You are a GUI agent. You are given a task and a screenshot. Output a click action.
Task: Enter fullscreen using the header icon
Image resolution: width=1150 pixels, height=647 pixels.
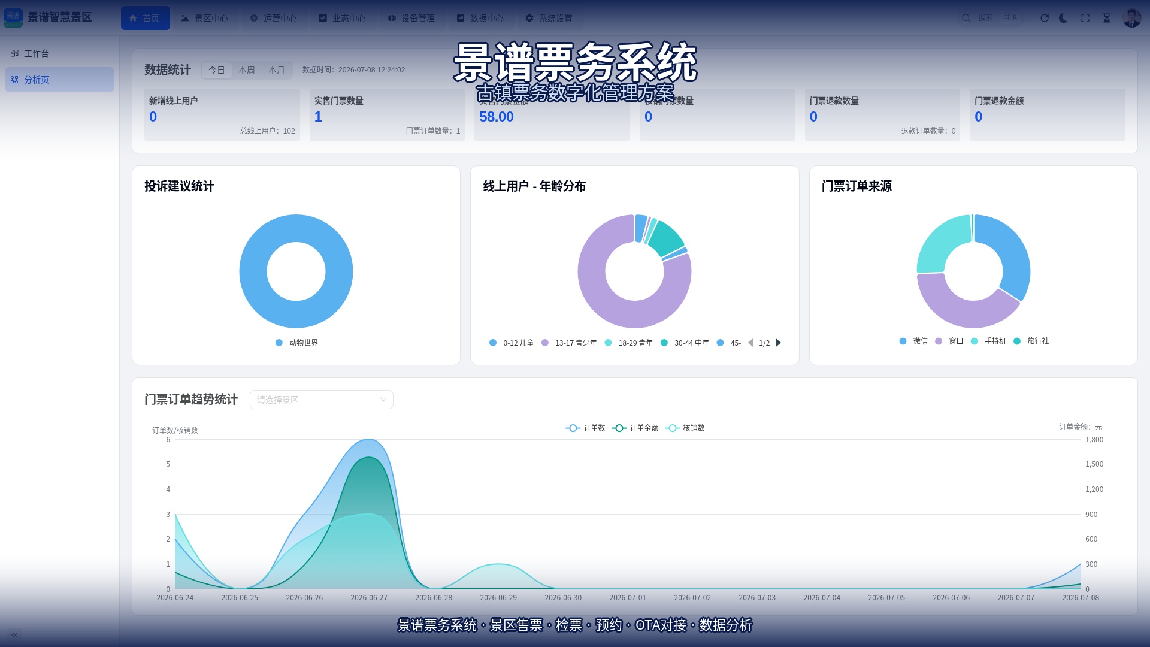click(x=1085, y=18)
